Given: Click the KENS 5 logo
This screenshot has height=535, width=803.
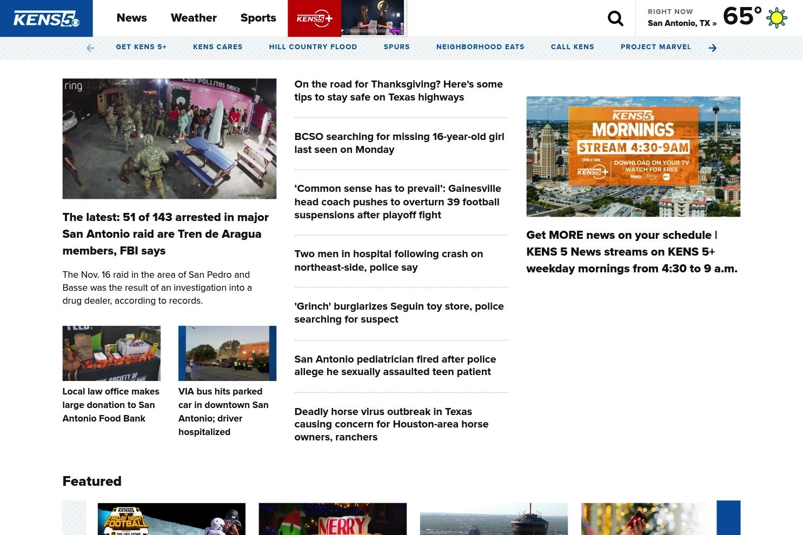Looking at the screenshot, I should [46, 18].
